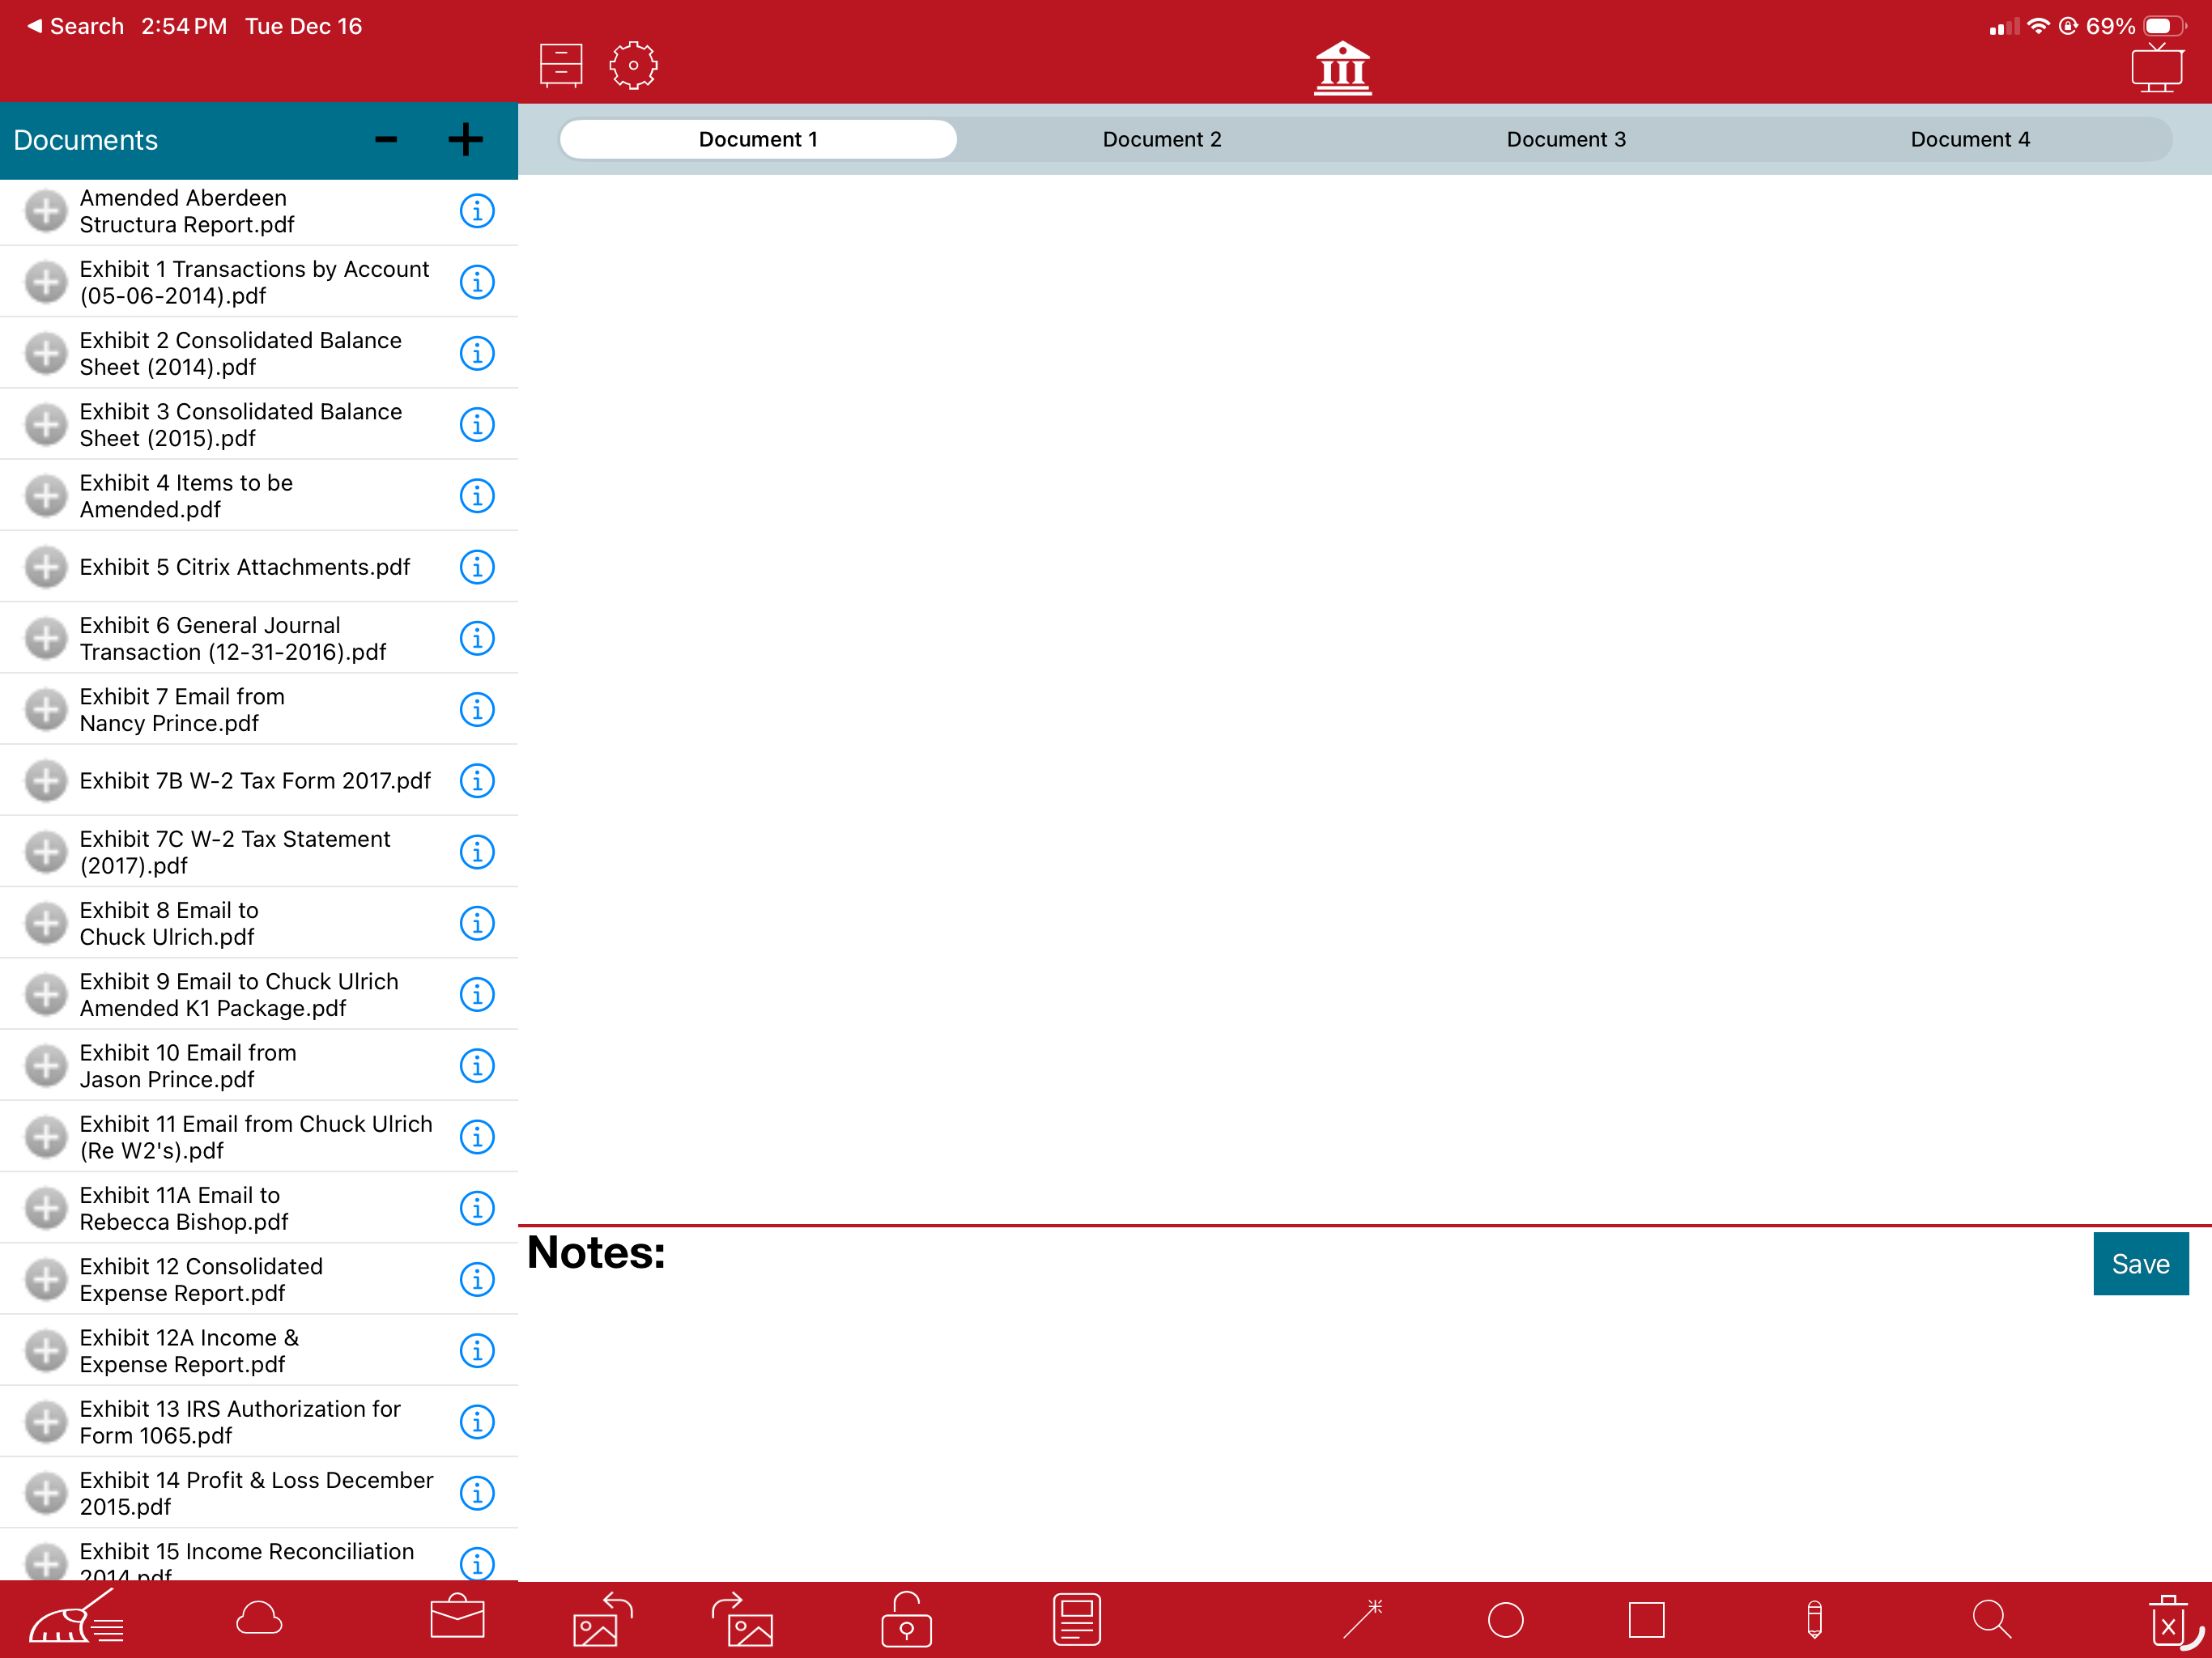The height and width of the screenshot is (1658, 2212).
Task: Tap the image with forward arrow icon
Action: [742, 1619]
